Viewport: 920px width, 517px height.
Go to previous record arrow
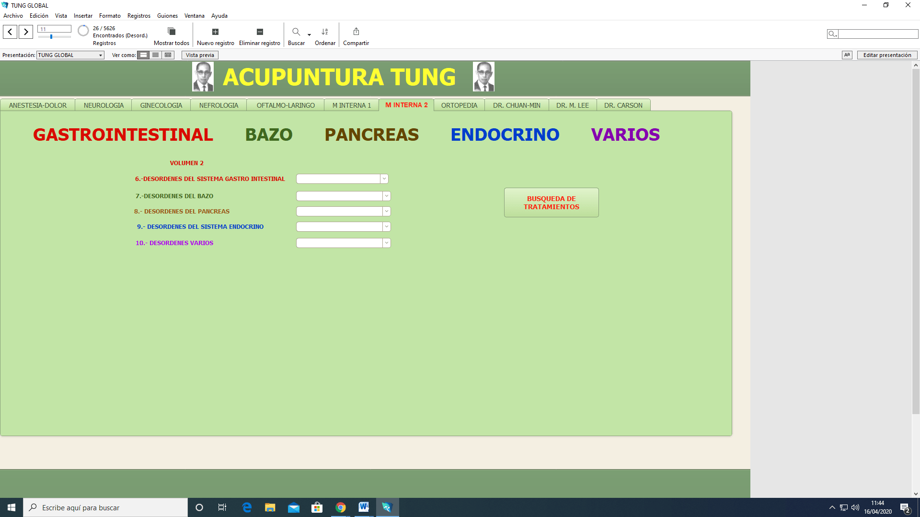10,32
